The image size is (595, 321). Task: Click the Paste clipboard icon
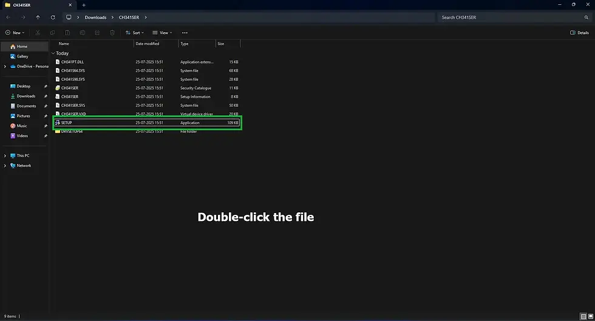[67, 33]
